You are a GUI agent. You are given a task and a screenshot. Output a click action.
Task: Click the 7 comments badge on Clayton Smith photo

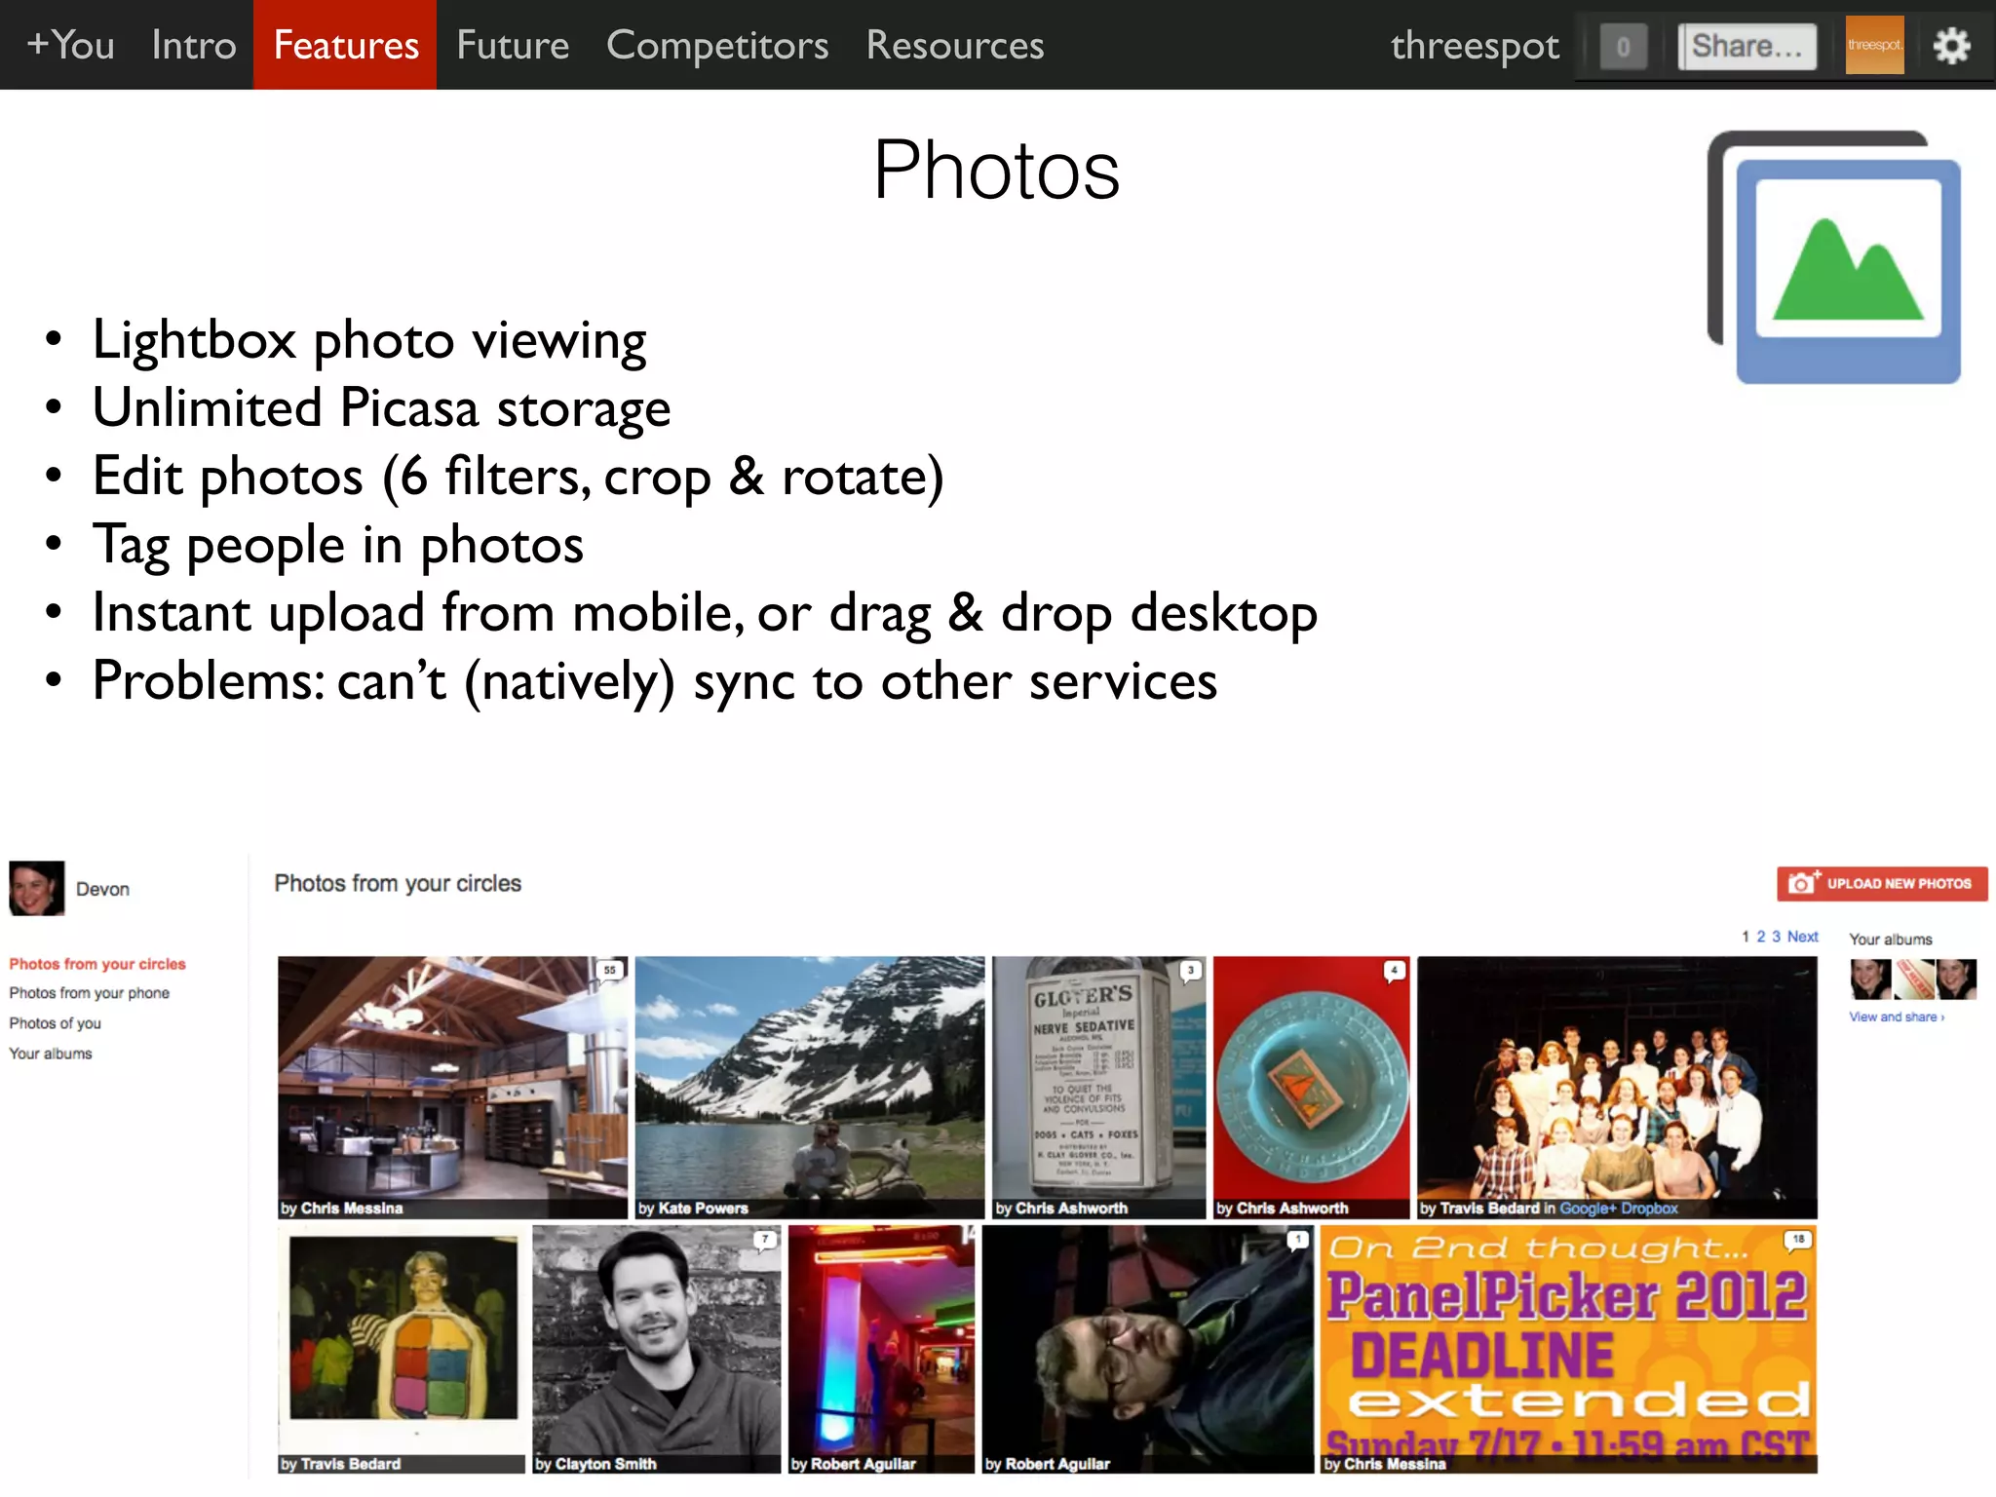tap(765, 1240)
